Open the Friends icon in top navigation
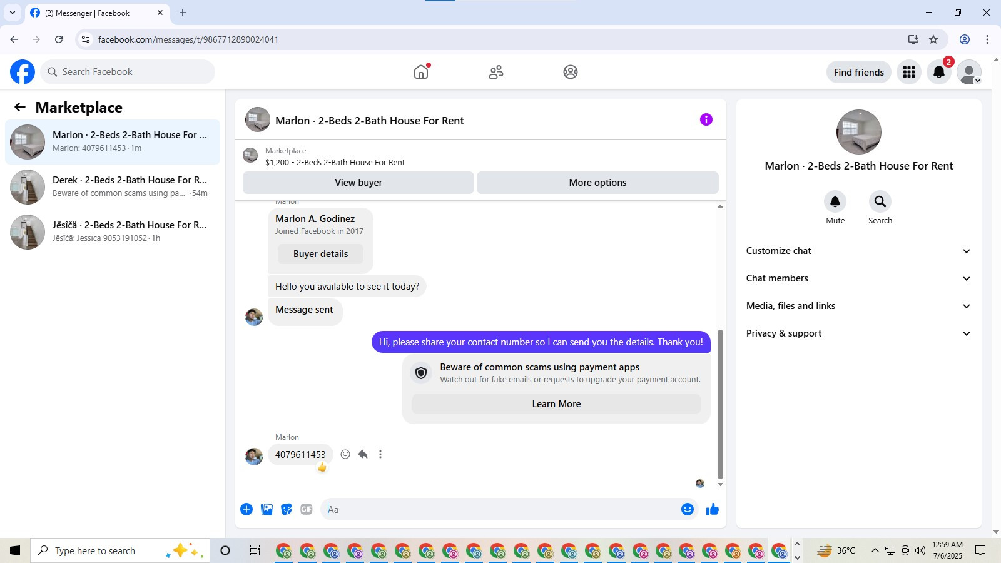Screen dimensions: 1001x563 tap(496, 72)
